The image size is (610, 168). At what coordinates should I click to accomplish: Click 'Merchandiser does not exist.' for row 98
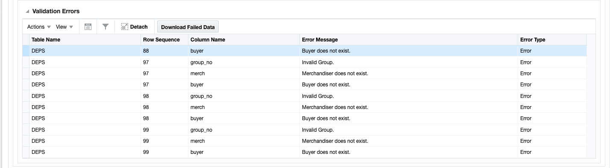pyautogui.click(x=335, y=107)
